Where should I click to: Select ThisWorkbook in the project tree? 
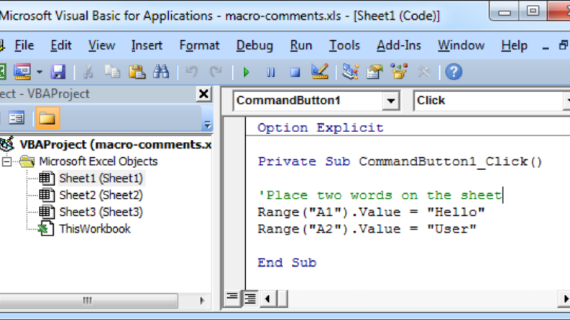click(95, 229)
